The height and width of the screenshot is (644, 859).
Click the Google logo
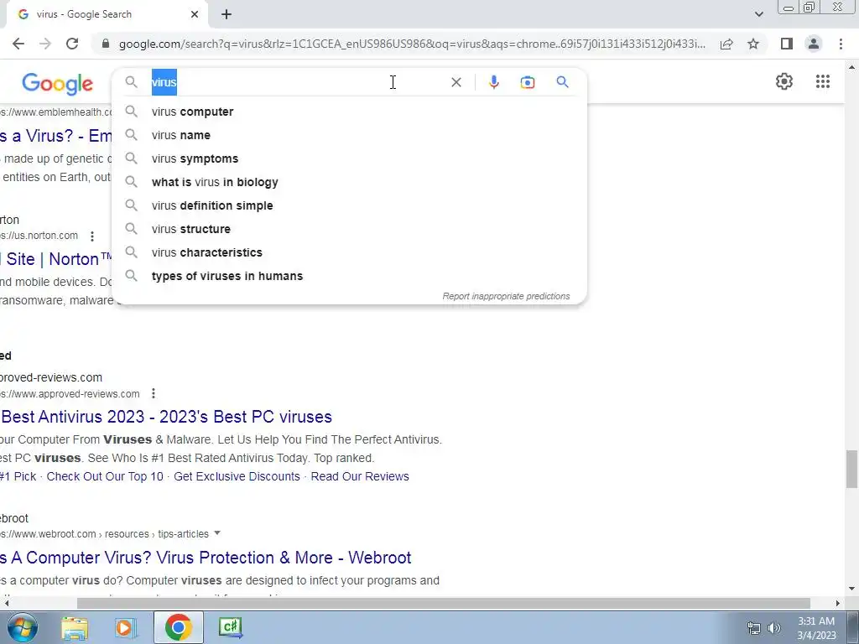pyautogui.click(x=58, y=84)
